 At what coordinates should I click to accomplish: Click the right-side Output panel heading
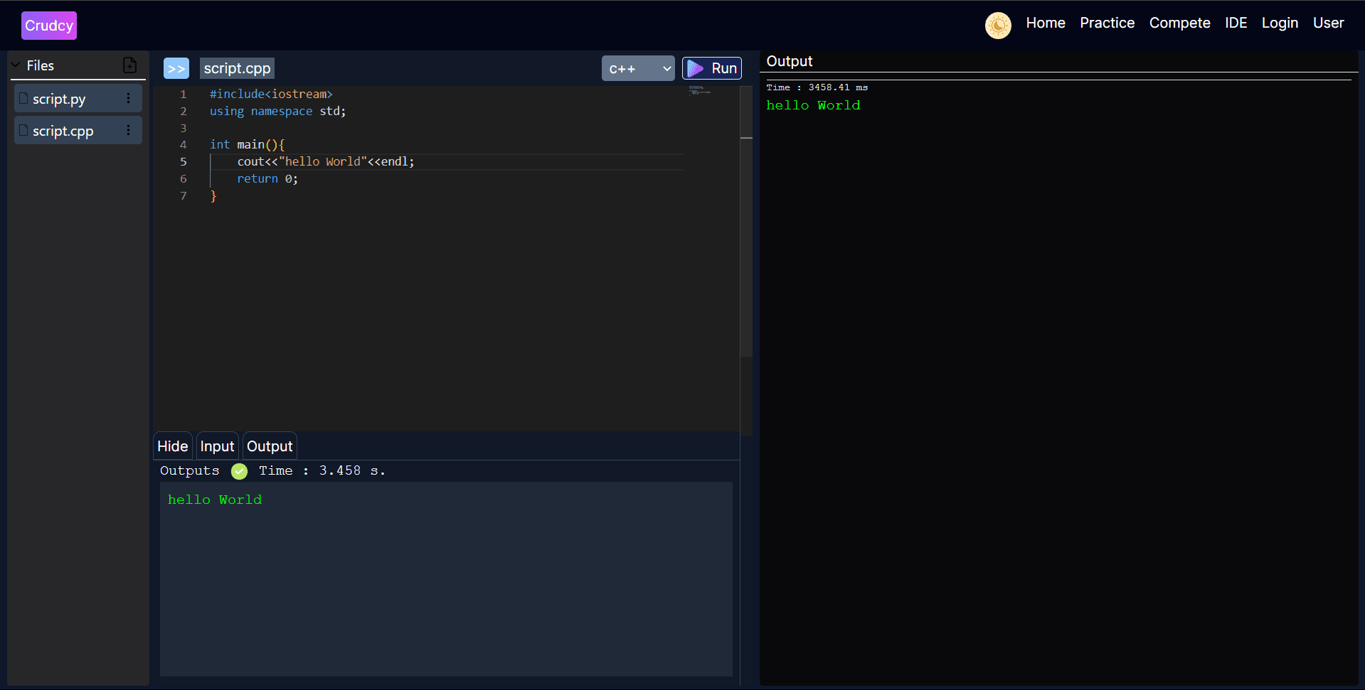[x=790, y=61]
